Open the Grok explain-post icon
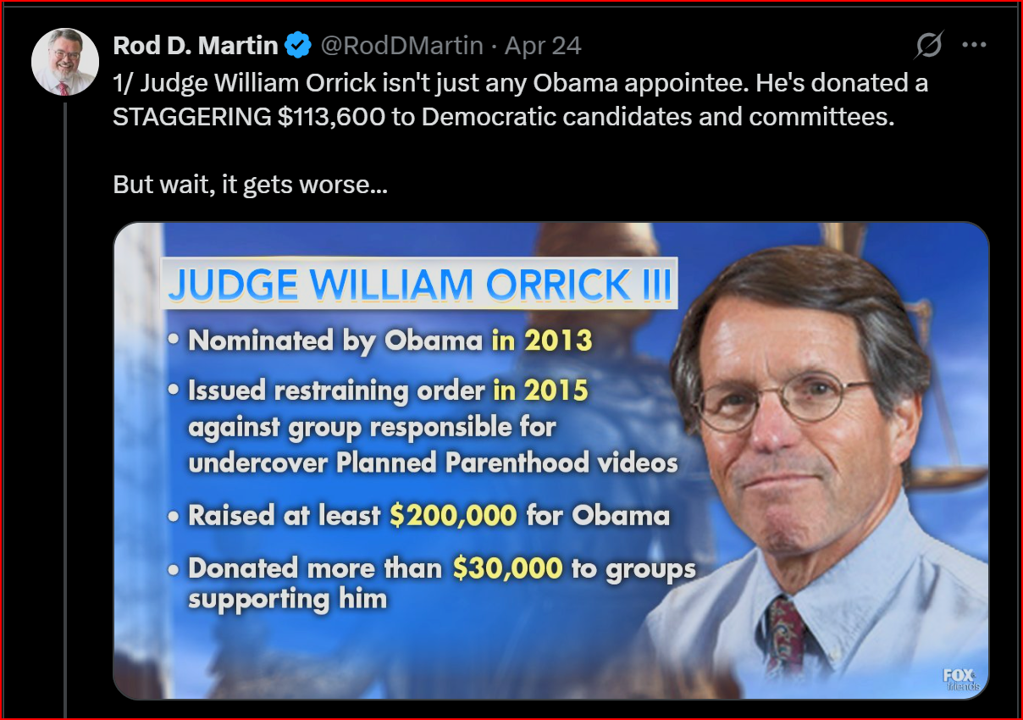 (x=929, y=45)
